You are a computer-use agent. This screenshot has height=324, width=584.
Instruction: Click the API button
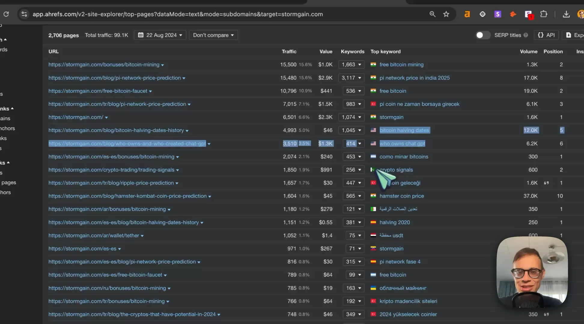pos(546,35)
